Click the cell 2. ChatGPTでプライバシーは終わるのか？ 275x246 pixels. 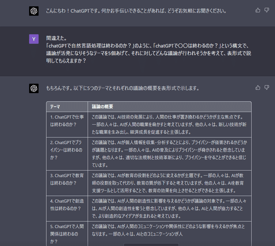coord(67,154)
